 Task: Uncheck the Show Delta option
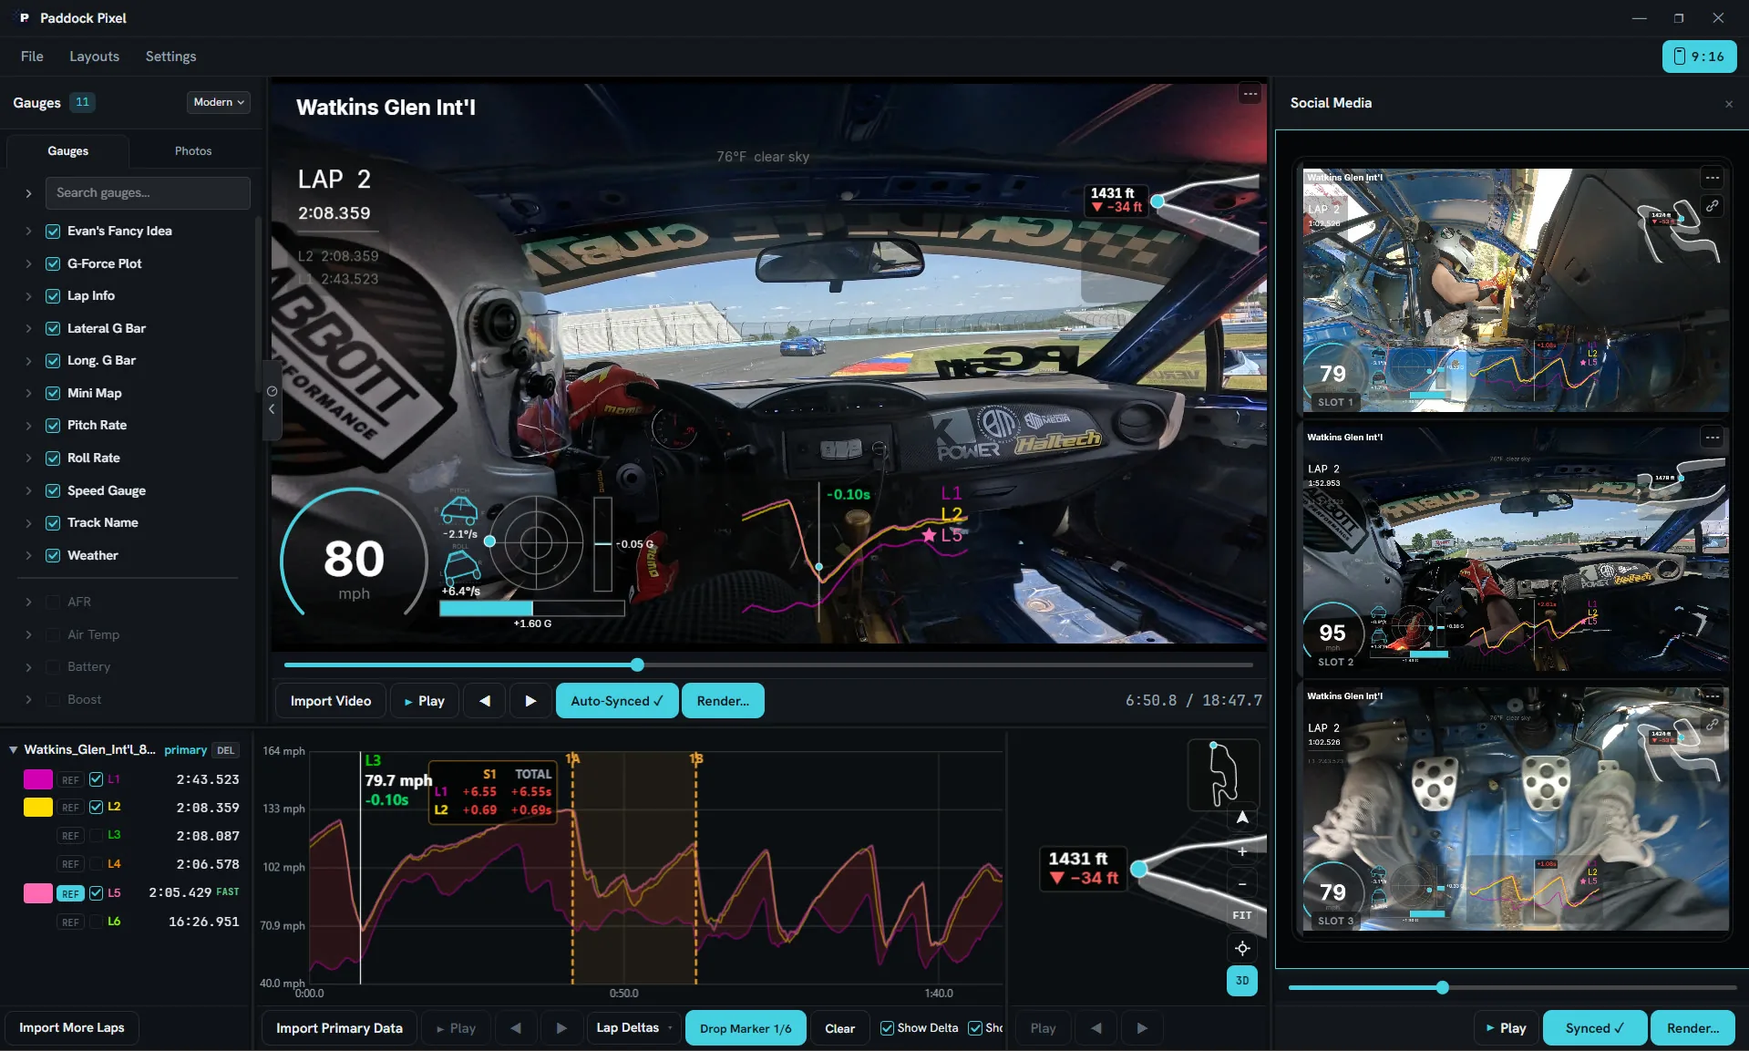click(x=887, y=1028)
